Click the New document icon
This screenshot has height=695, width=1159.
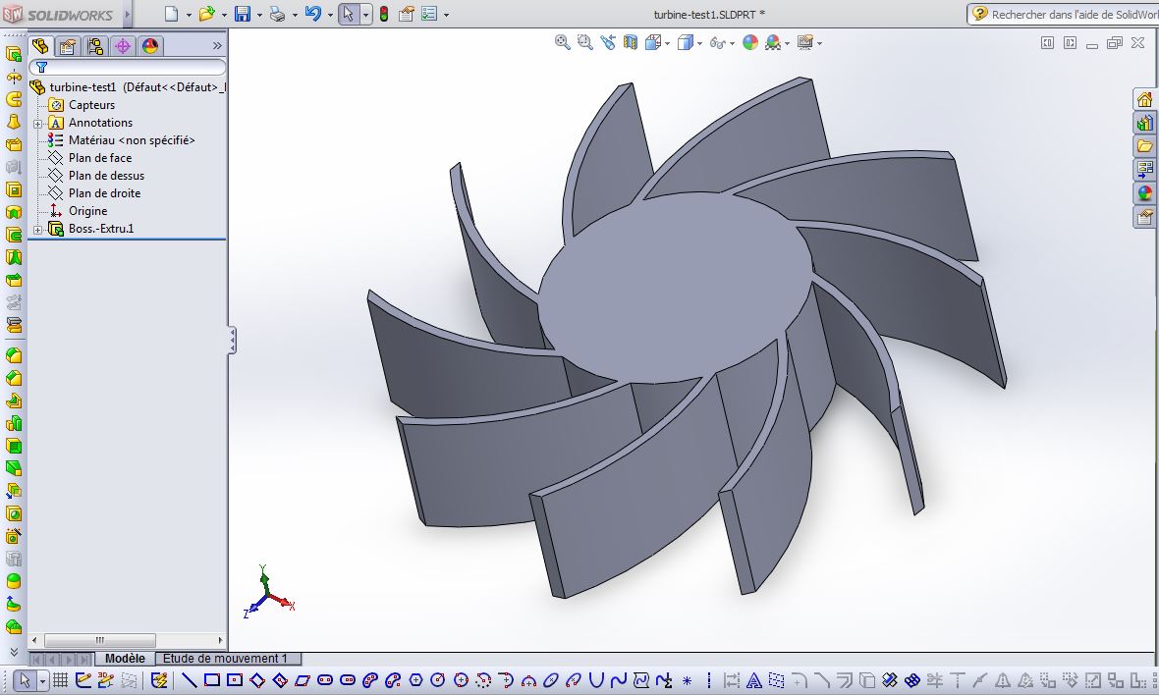click(172, 14)
